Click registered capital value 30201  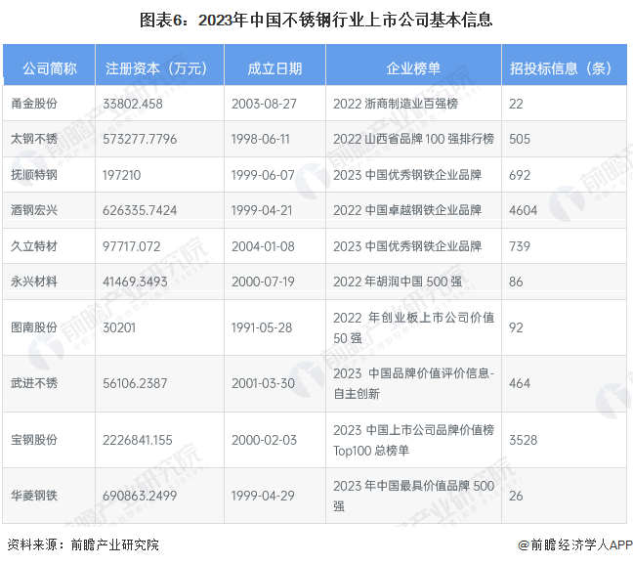coord(119,327)
